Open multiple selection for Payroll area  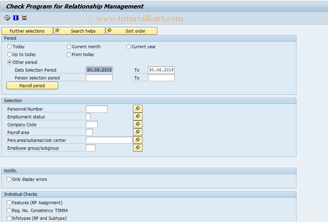(138, 132)
